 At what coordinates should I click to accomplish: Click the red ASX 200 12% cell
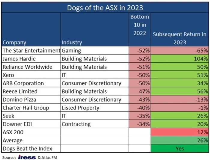point(180,132)
